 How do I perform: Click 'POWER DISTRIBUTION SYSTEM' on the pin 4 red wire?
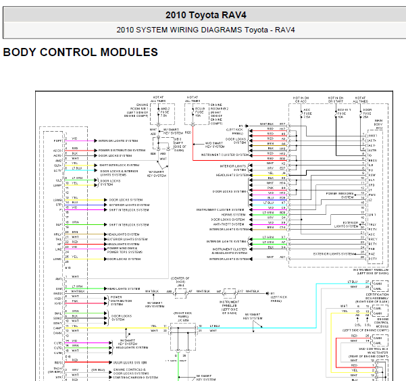[122, 150]
